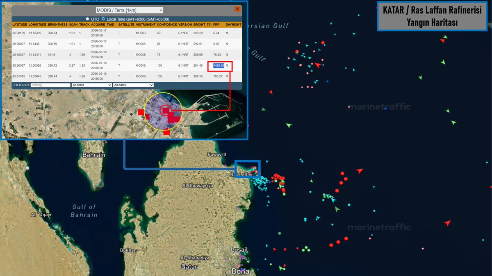Click the Al-Shahaniya map label
Image resolution: width=492 pixels, height=276 pixels.
point(196,258)
